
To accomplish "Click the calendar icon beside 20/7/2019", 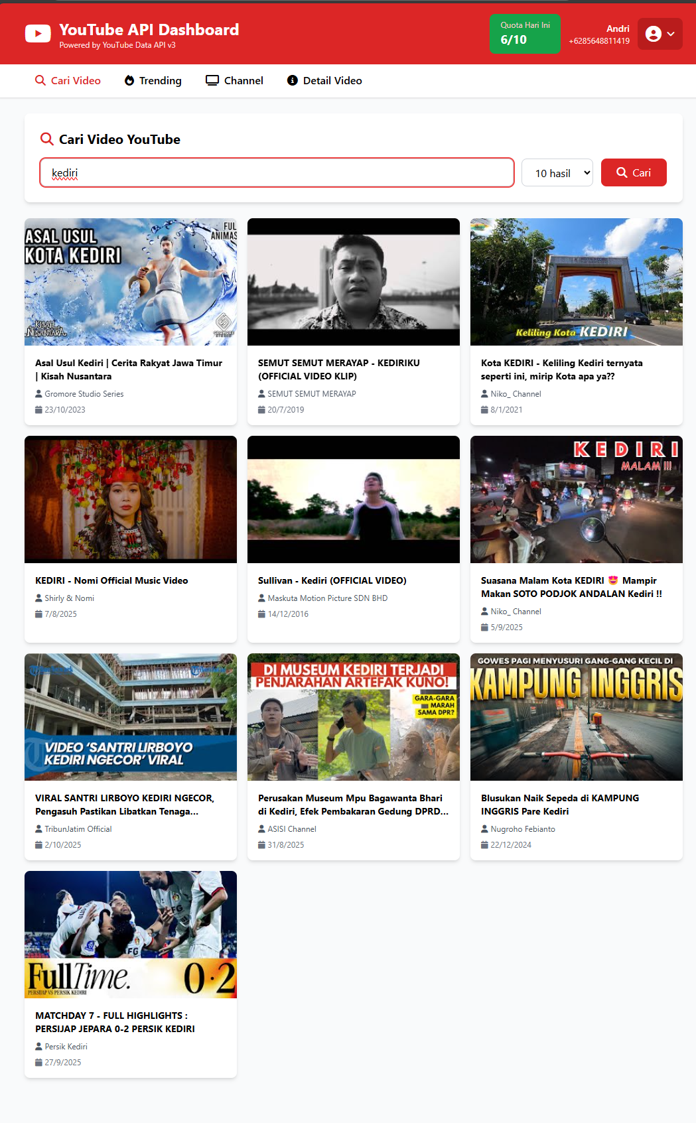I will click(x=261, y=410).
